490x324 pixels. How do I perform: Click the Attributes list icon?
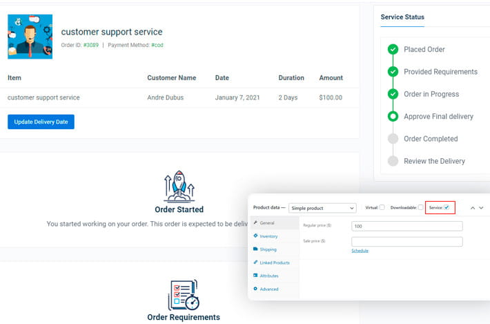pos(255,275)
